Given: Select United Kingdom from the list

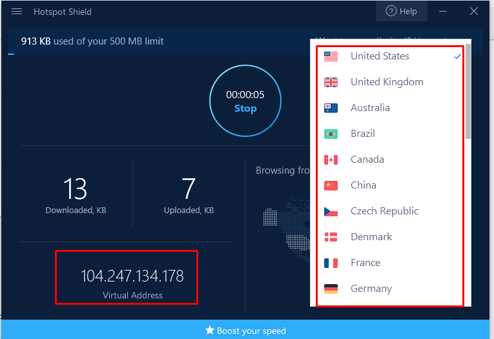Looking at the screenshot, I should tap(390, 82).
